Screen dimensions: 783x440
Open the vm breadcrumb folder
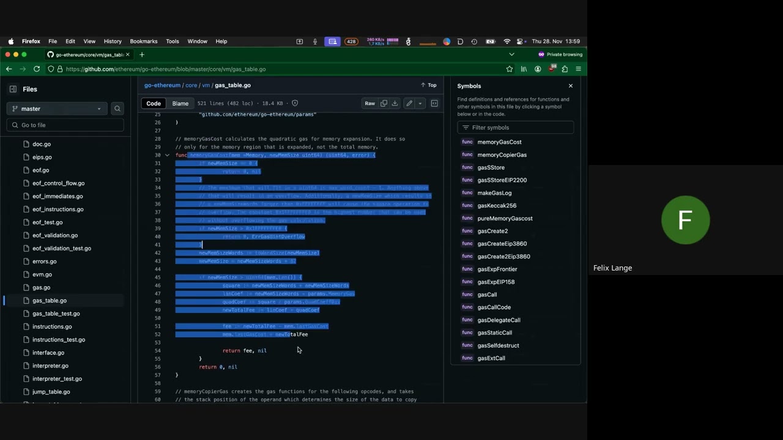coord(206,86)
